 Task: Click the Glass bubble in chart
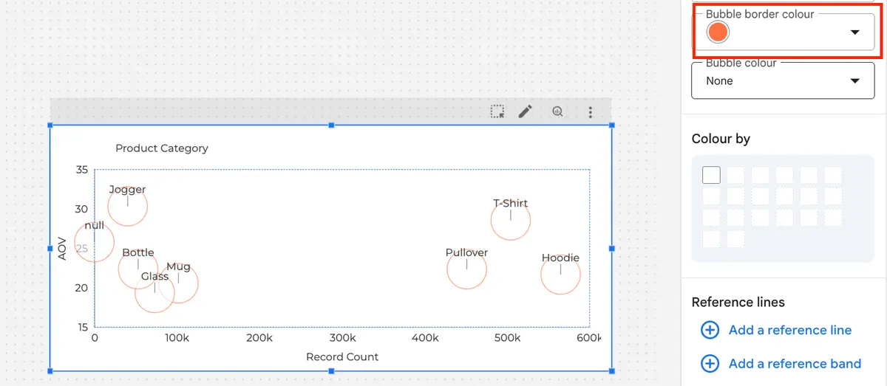tap(154, 293)
